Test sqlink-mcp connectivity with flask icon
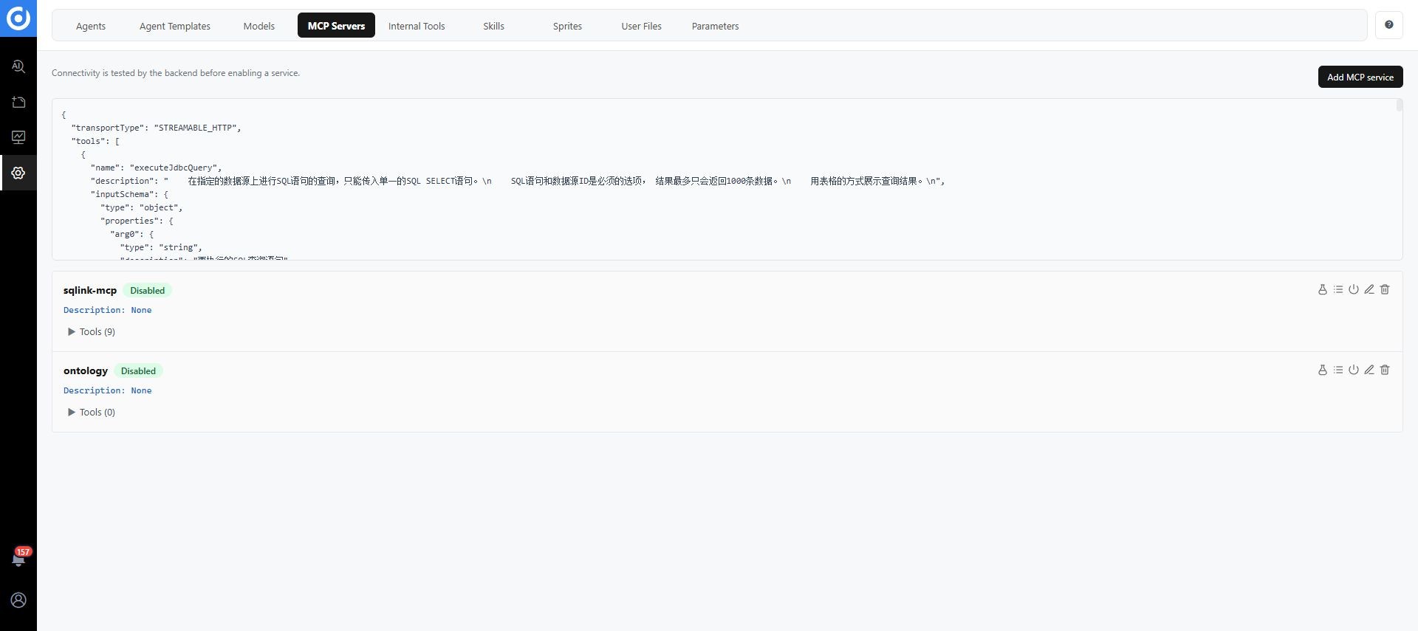Viewport: 1418px width, 631px height. pyautogui.click(x=1322, y=289)
